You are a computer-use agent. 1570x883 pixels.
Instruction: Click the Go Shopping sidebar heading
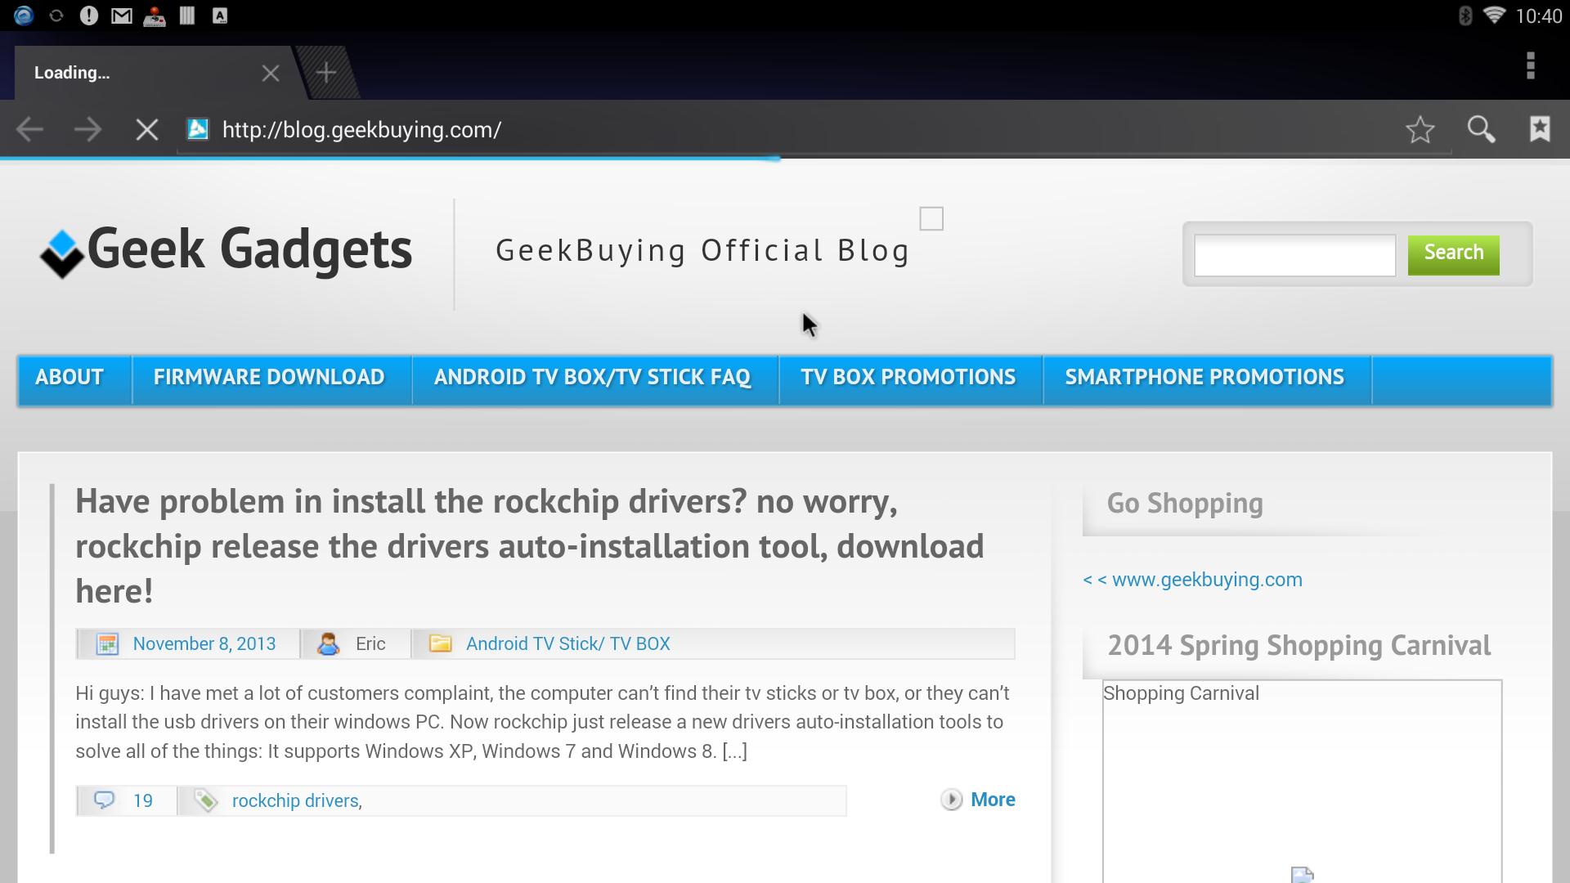(1185, 504)
